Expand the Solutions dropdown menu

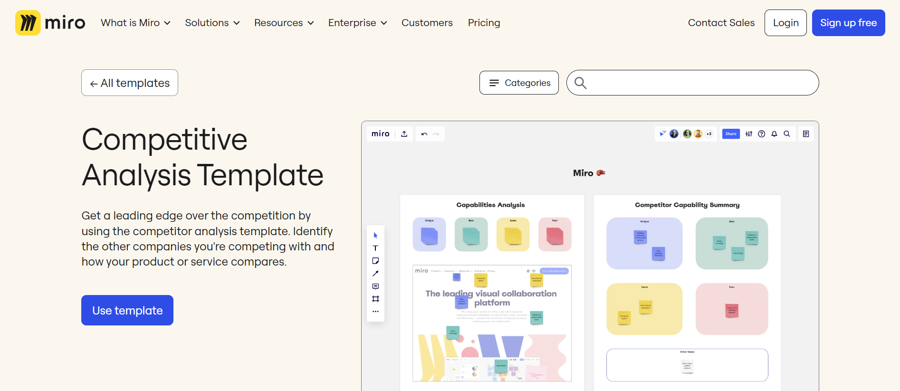tap(212, 23)
